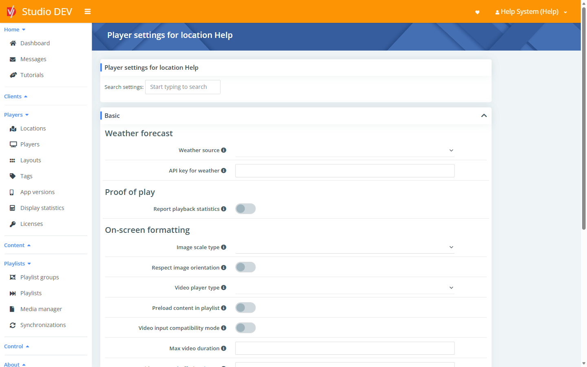Show info for Max video duration
587x367 pixels.
(x=223, y=348)
